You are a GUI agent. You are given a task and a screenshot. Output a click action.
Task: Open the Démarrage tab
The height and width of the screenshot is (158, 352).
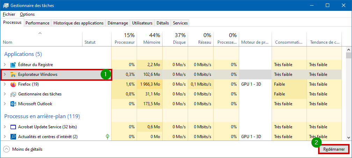click(118, 23)
